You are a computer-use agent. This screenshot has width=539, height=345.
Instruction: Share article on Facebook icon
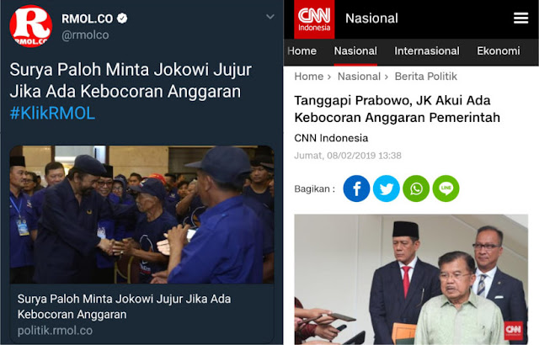coord(356,188)
